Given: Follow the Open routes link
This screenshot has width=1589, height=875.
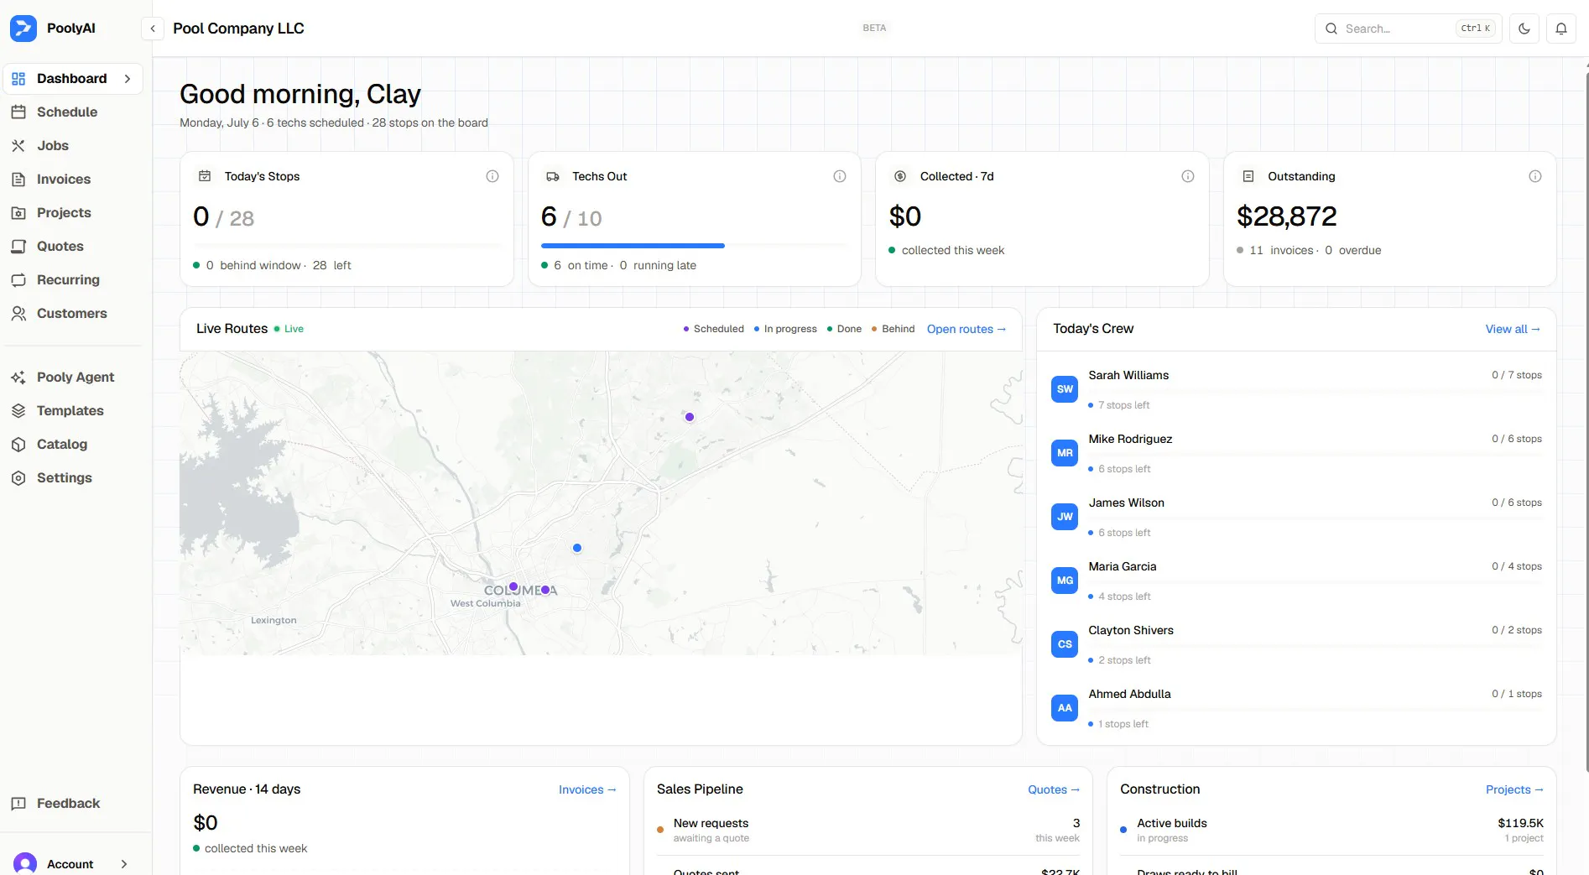Looking at the screenshot, I should (x=966, y=329).
